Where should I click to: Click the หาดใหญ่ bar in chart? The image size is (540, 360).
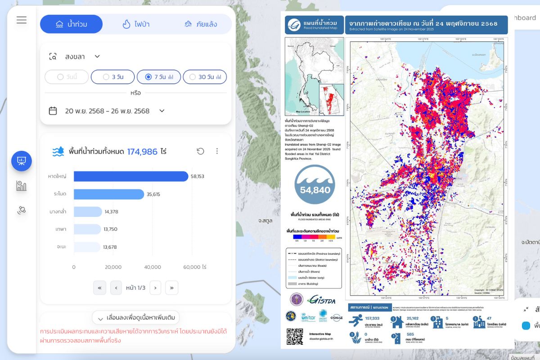click(130, 176)
